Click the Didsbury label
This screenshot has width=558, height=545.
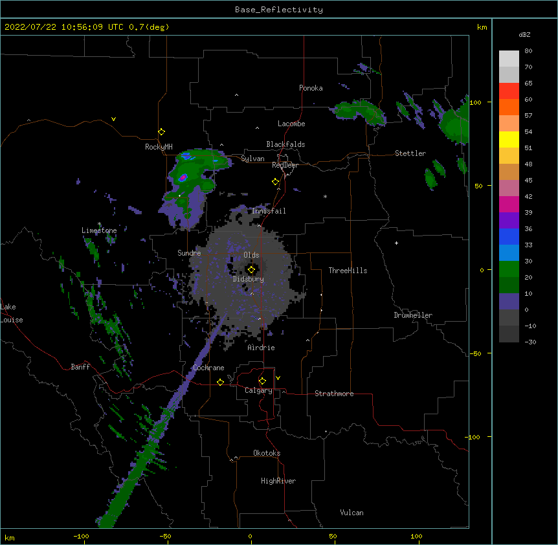tap(249, 279)
